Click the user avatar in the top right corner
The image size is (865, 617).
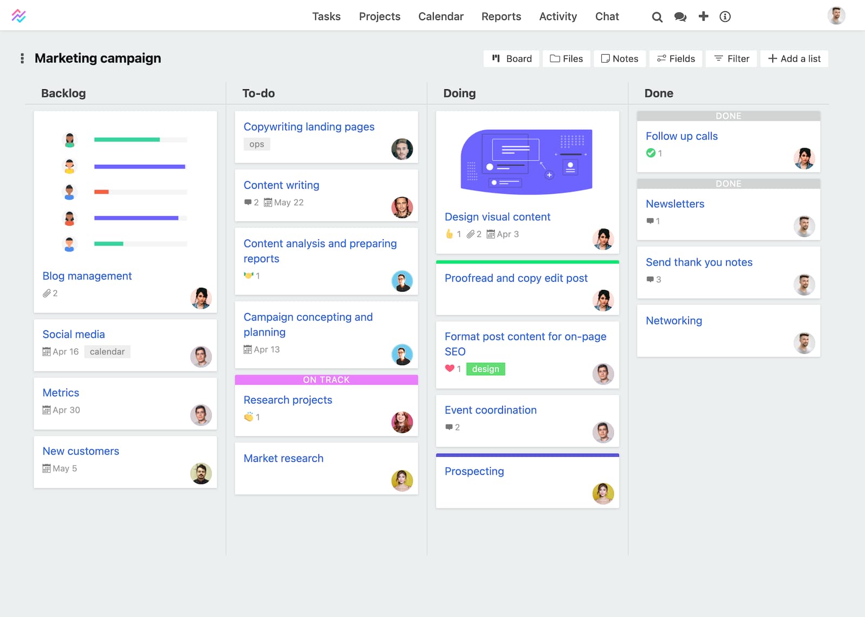(x=836, y=15)
